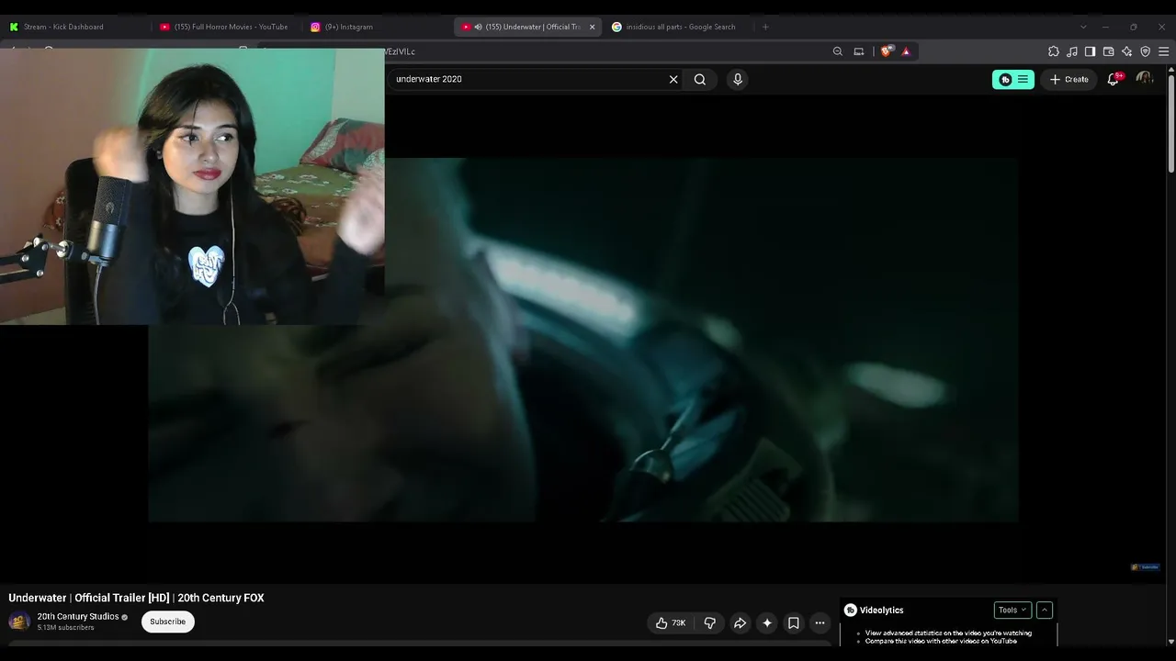
Task: Mute the Underwater tab via speaker icon
Action: [x=478, y=27]
